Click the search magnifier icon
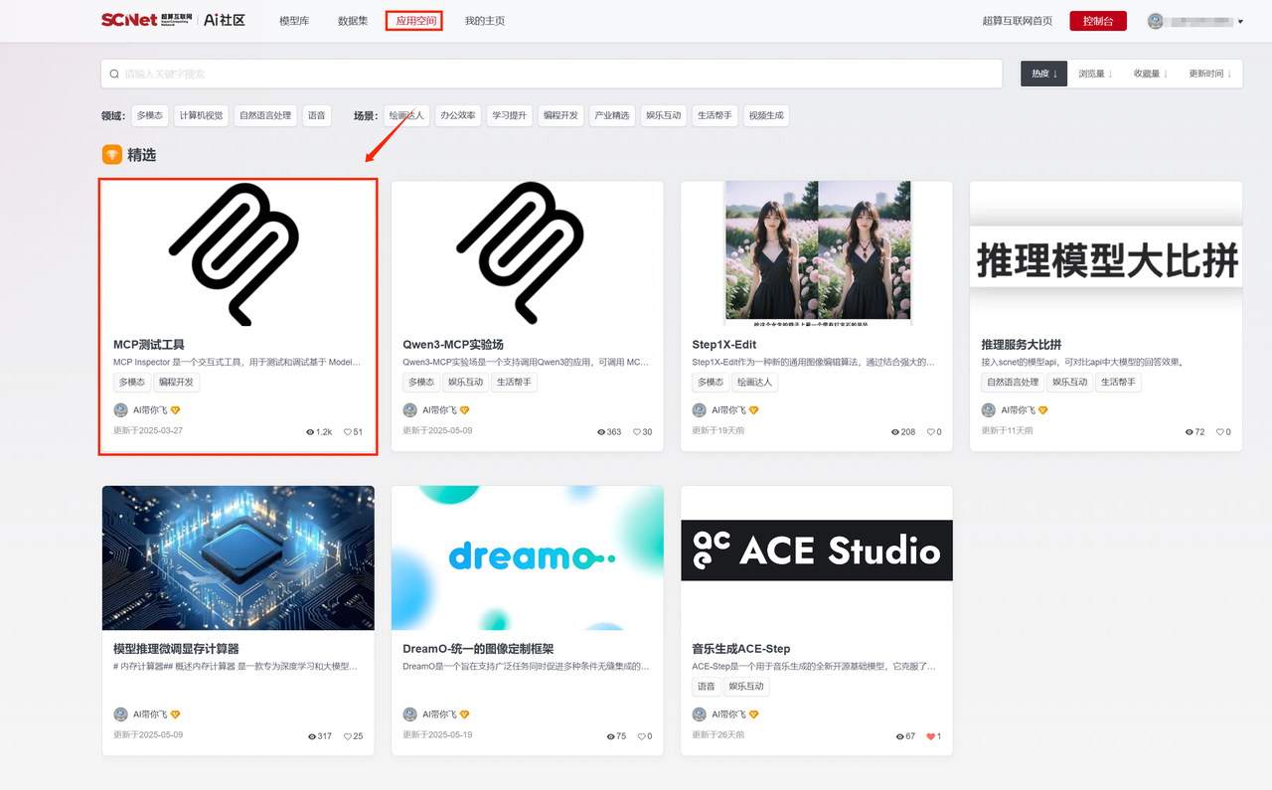The image size is (1272, 790). 114,74
